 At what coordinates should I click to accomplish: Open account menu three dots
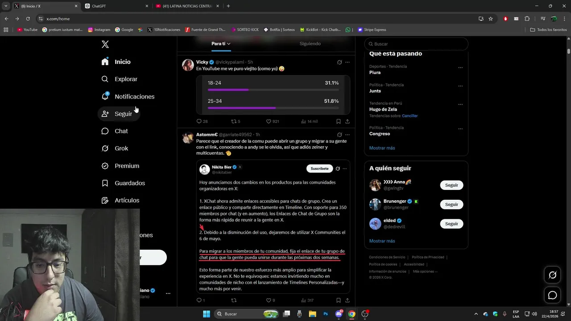pyautogui.click(x=168, y=293)
